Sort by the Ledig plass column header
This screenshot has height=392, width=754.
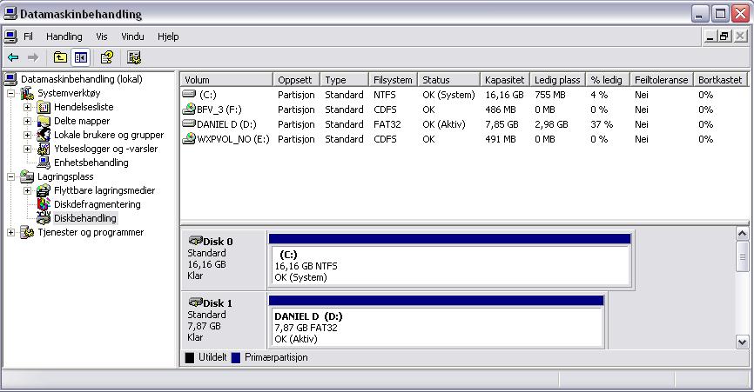558,80
